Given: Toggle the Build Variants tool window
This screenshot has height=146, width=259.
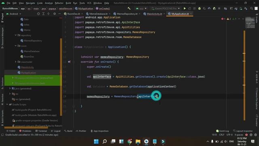Looking at the screenshot, I should pyautogui.click(x=2, y=118).
